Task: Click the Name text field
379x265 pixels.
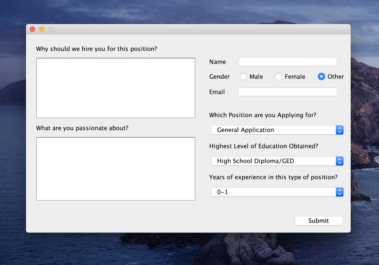Action: click(x=287, y=62)
